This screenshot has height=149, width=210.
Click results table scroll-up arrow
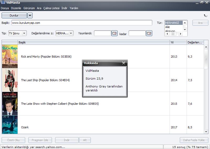pos(206,47)
